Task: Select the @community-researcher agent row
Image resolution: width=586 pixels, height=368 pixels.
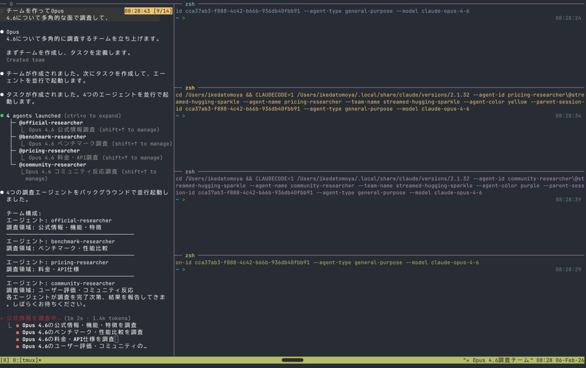Action: [x=52, y=164]
